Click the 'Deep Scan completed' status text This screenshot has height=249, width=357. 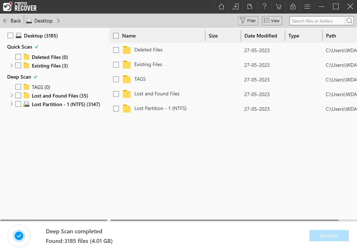(74, 231)
